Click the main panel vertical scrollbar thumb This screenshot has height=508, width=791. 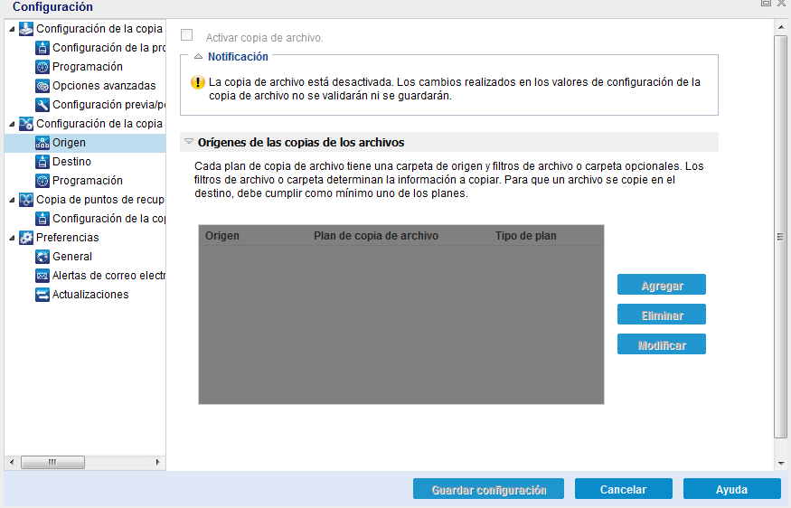click(x=781, y=237)
